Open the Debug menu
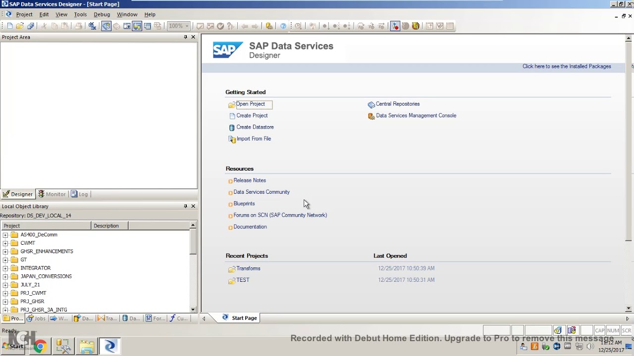This screenshot has height=356, width=634. coord(102,14)
